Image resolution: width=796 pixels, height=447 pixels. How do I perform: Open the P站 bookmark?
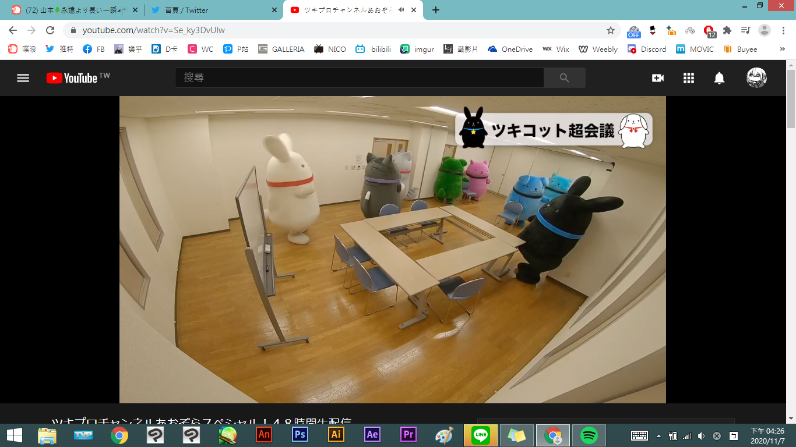click(x=236, y=49)
